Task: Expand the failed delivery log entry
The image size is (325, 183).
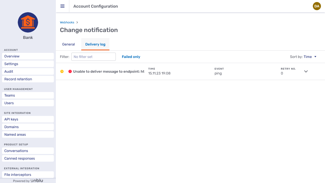Action: coord(306,71)
